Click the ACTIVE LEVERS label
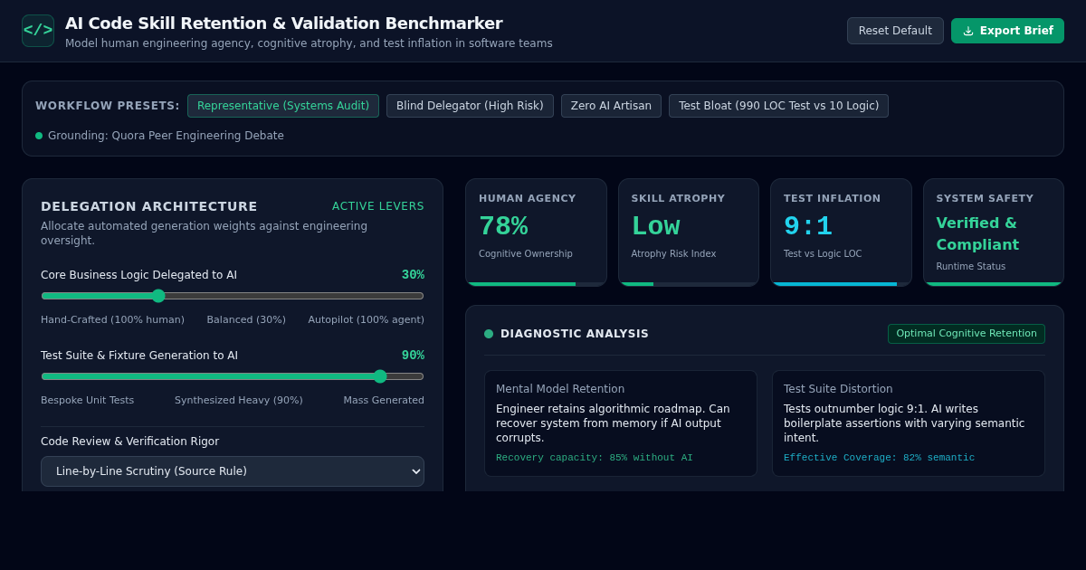The height and width of the screenshot is (570, 1086). pyautogui.click(x=378, y=206)
